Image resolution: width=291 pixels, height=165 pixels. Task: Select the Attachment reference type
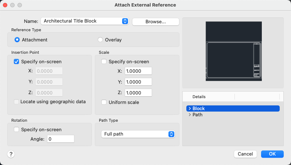click(x=17, y=40)
